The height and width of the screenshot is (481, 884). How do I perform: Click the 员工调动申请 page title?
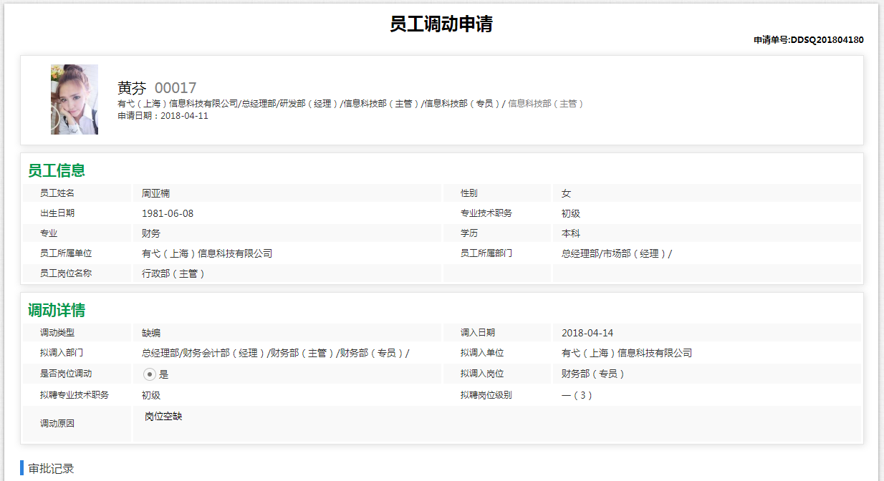[x=441, y=24]
